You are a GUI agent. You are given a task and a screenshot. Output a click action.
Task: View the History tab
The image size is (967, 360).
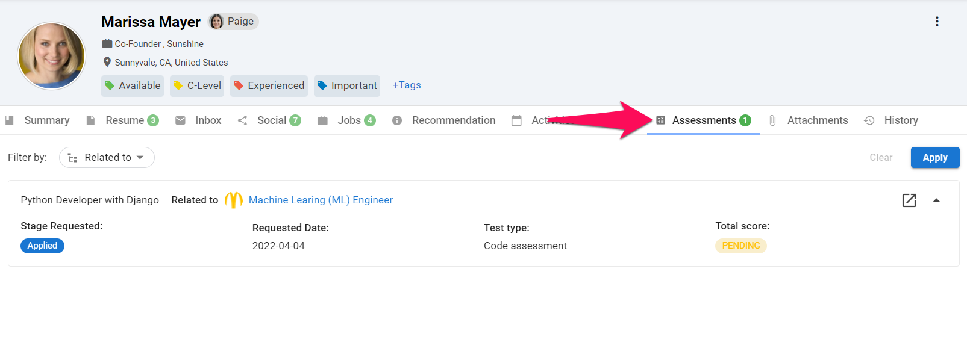tap(891, 120)
